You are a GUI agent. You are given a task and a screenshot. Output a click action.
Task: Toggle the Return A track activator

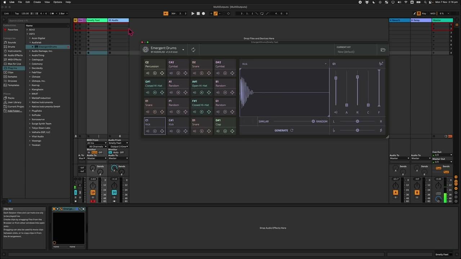pos(395,192)
